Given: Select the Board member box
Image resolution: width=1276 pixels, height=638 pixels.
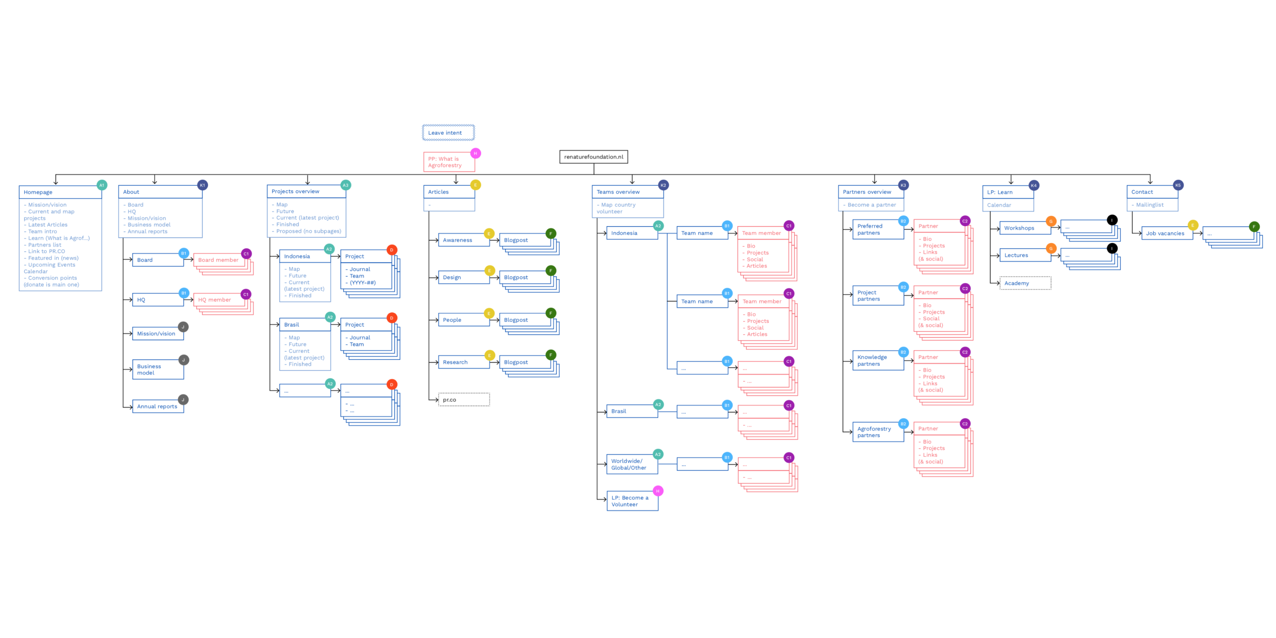Looking at the screenshot, I should [219, 260].
